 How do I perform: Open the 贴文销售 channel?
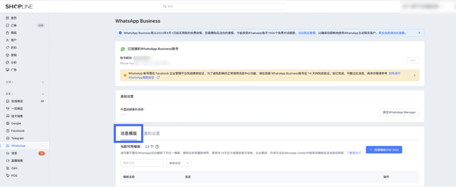pos(17,116)
